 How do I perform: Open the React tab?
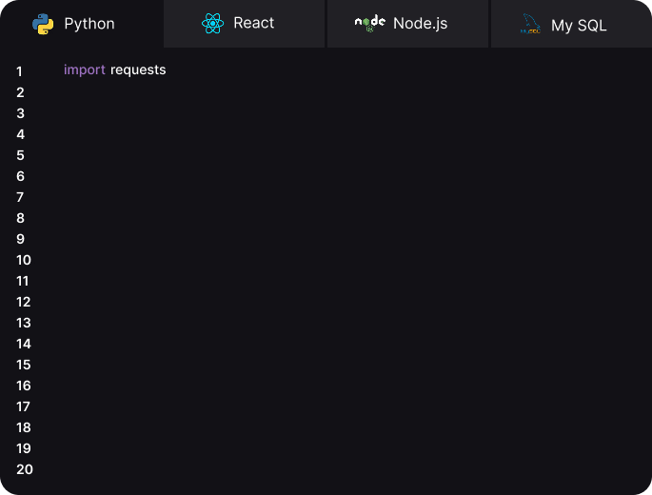(245, 24)
